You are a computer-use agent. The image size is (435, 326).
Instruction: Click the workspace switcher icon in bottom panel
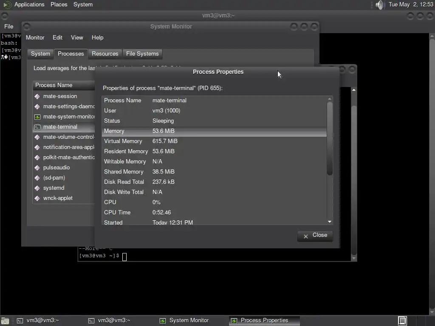(403, 321)
